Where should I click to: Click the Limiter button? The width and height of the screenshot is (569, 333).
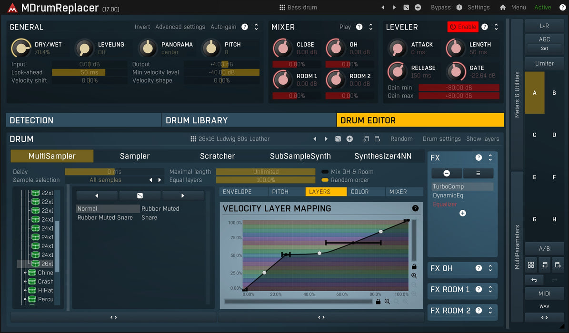click(544, 63)
